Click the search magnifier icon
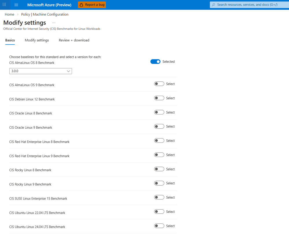The height and width of the screenshot is (246, 289). pos(213,5)
